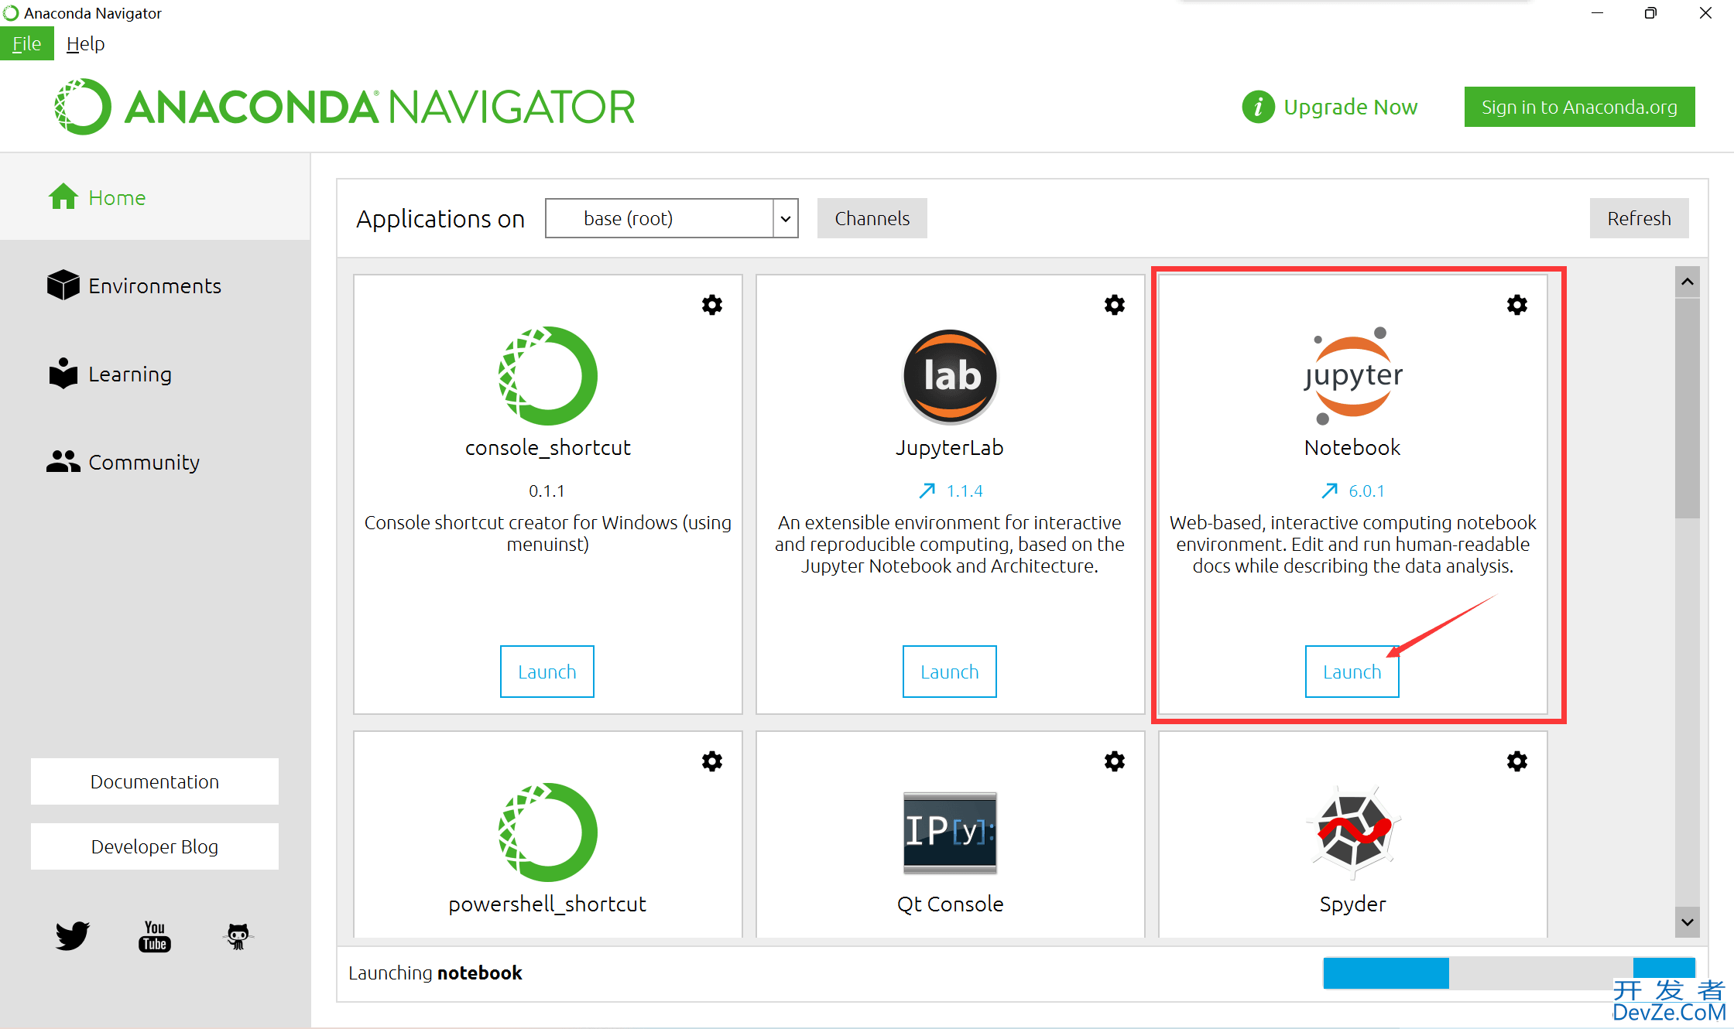The height and width of the screenshot is (1029, 1734).
Task: Maximize the Anaconda Navigator window
Action: 1650,13
